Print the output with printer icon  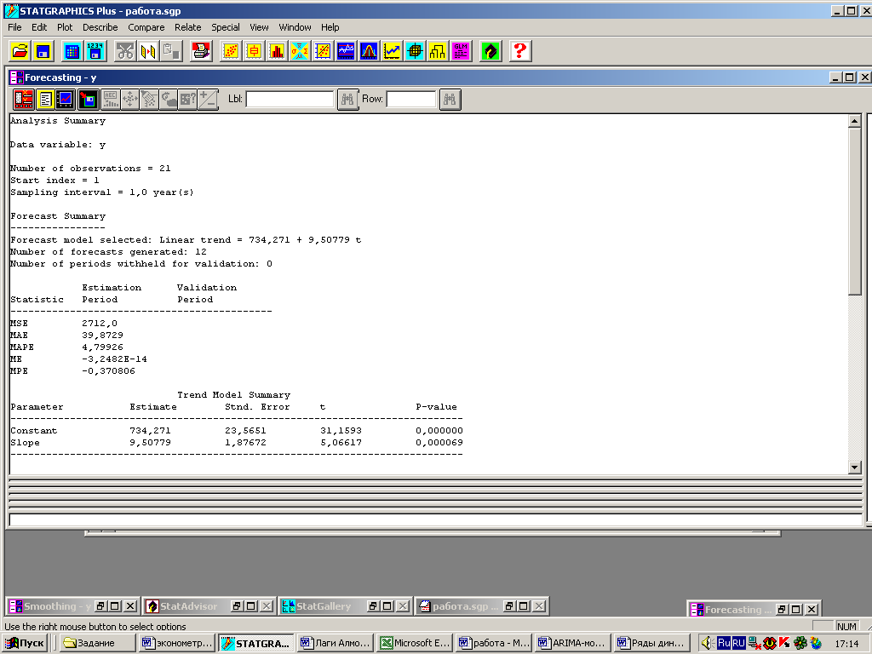point(201,51)
